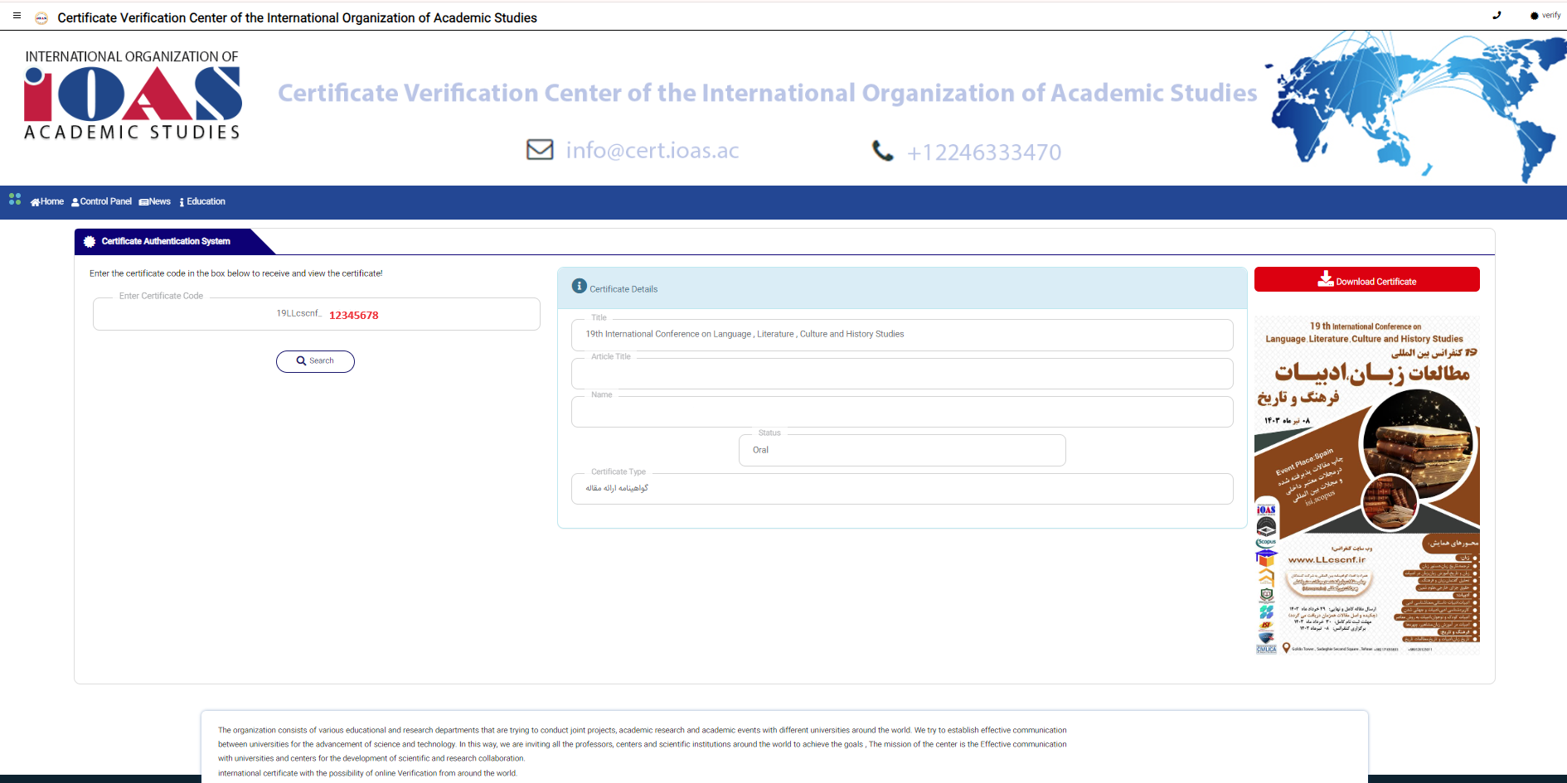Click the telephone handset icon in the banner
This screenshot has height=783, width=1567.
(x=883, y=151)
